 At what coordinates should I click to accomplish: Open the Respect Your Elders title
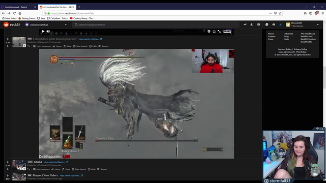click(x=45, y=175)
